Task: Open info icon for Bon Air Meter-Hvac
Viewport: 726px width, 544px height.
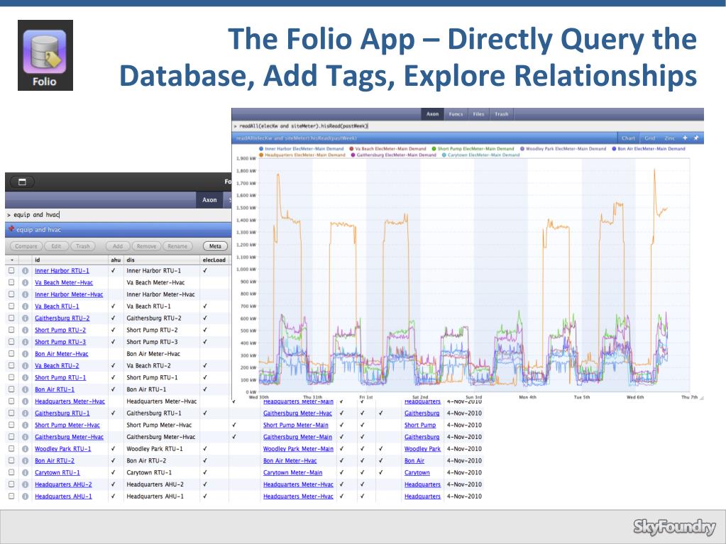Action: (x=25, y=354)
